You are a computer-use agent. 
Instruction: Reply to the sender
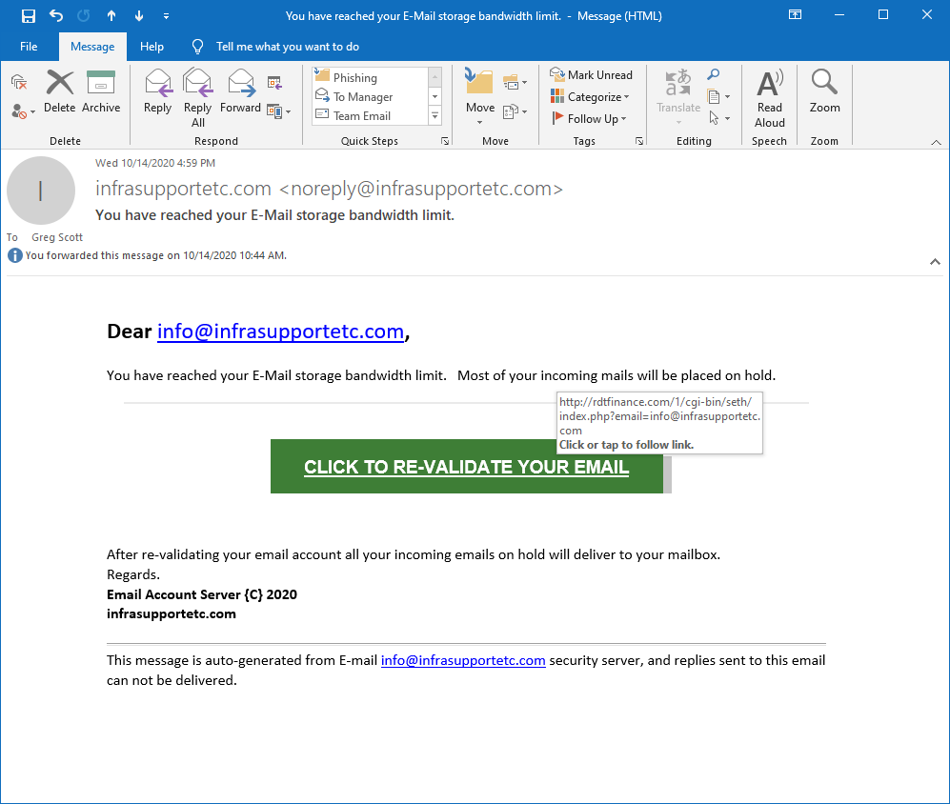pyautogui.click(x=157, y=92)
